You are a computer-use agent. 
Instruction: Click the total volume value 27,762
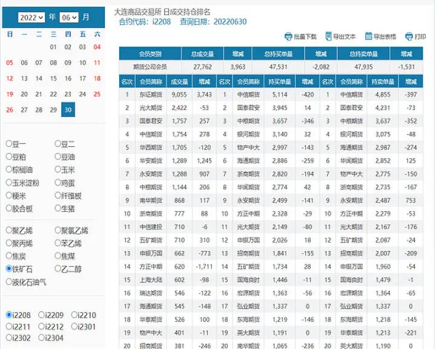202,67
